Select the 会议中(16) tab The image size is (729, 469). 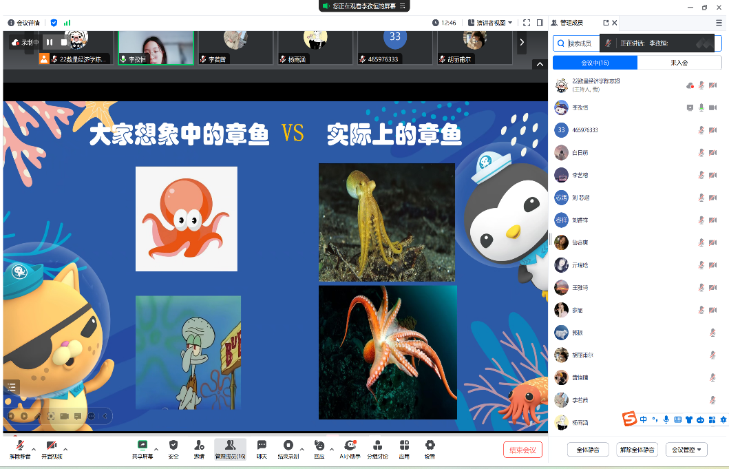pyautogui.click(x=595, y=63)
